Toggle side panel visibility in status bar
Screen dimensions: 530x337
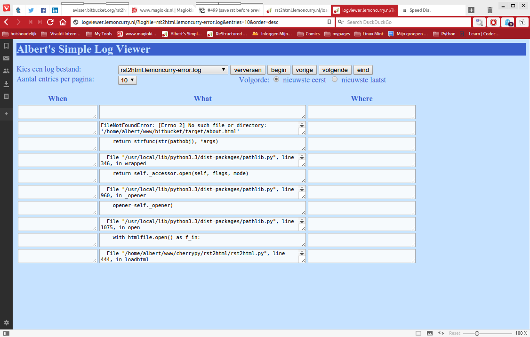coord(6,333)
